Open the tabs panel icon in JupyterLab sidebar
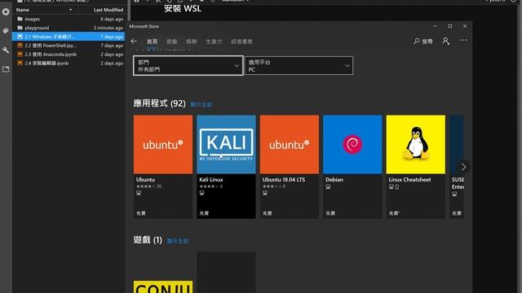Viewport: 522px width, 293px height. (x=6, y=69)
